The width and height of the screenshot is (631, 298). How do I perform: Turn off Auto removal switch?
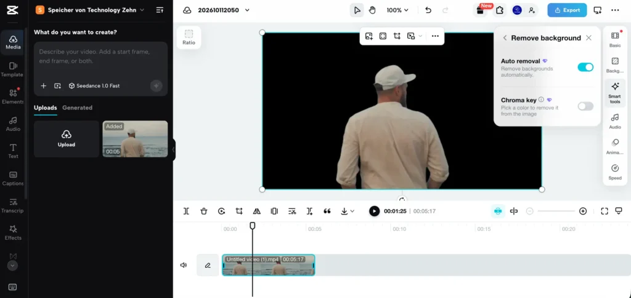point(585,68)
